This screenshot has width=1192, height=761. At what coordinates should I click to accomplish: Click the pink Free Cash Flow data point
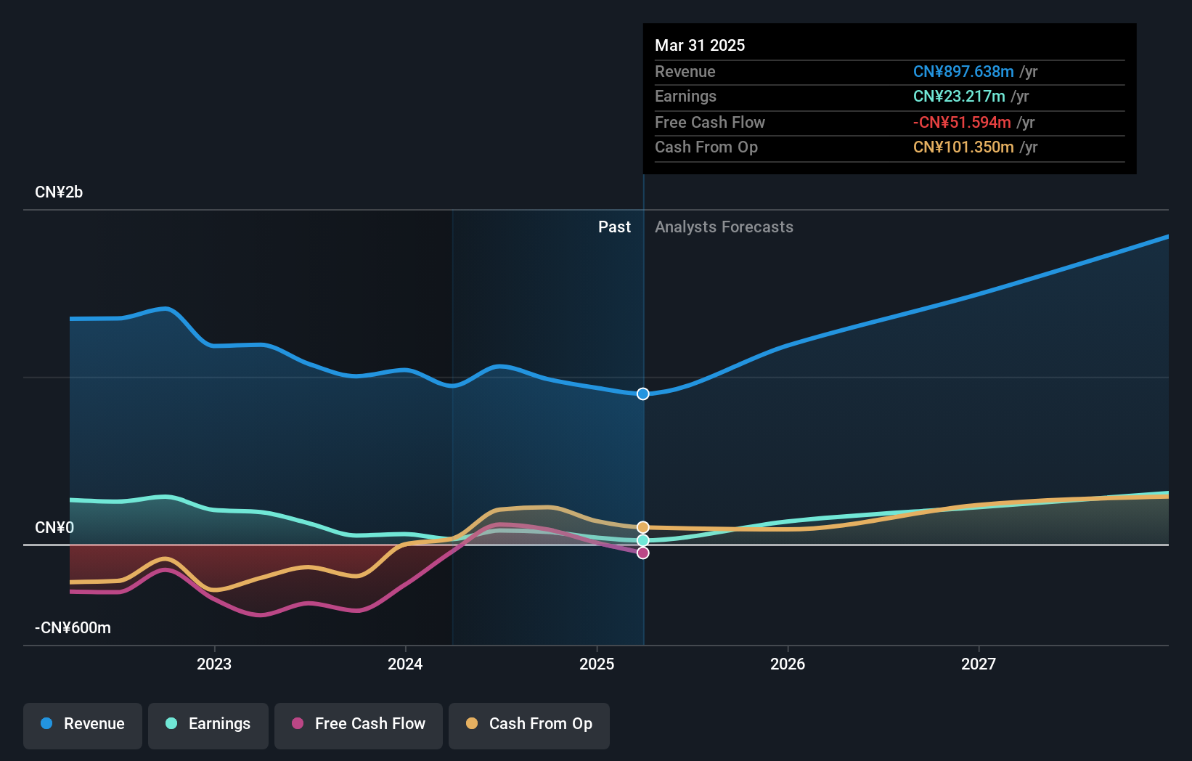[643, 553]
